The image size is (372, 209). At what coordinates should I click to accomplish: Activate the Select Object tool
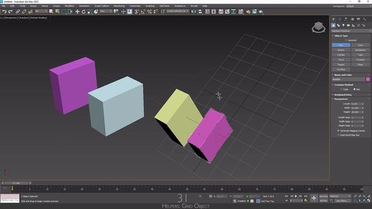click(x=51, y=12)
